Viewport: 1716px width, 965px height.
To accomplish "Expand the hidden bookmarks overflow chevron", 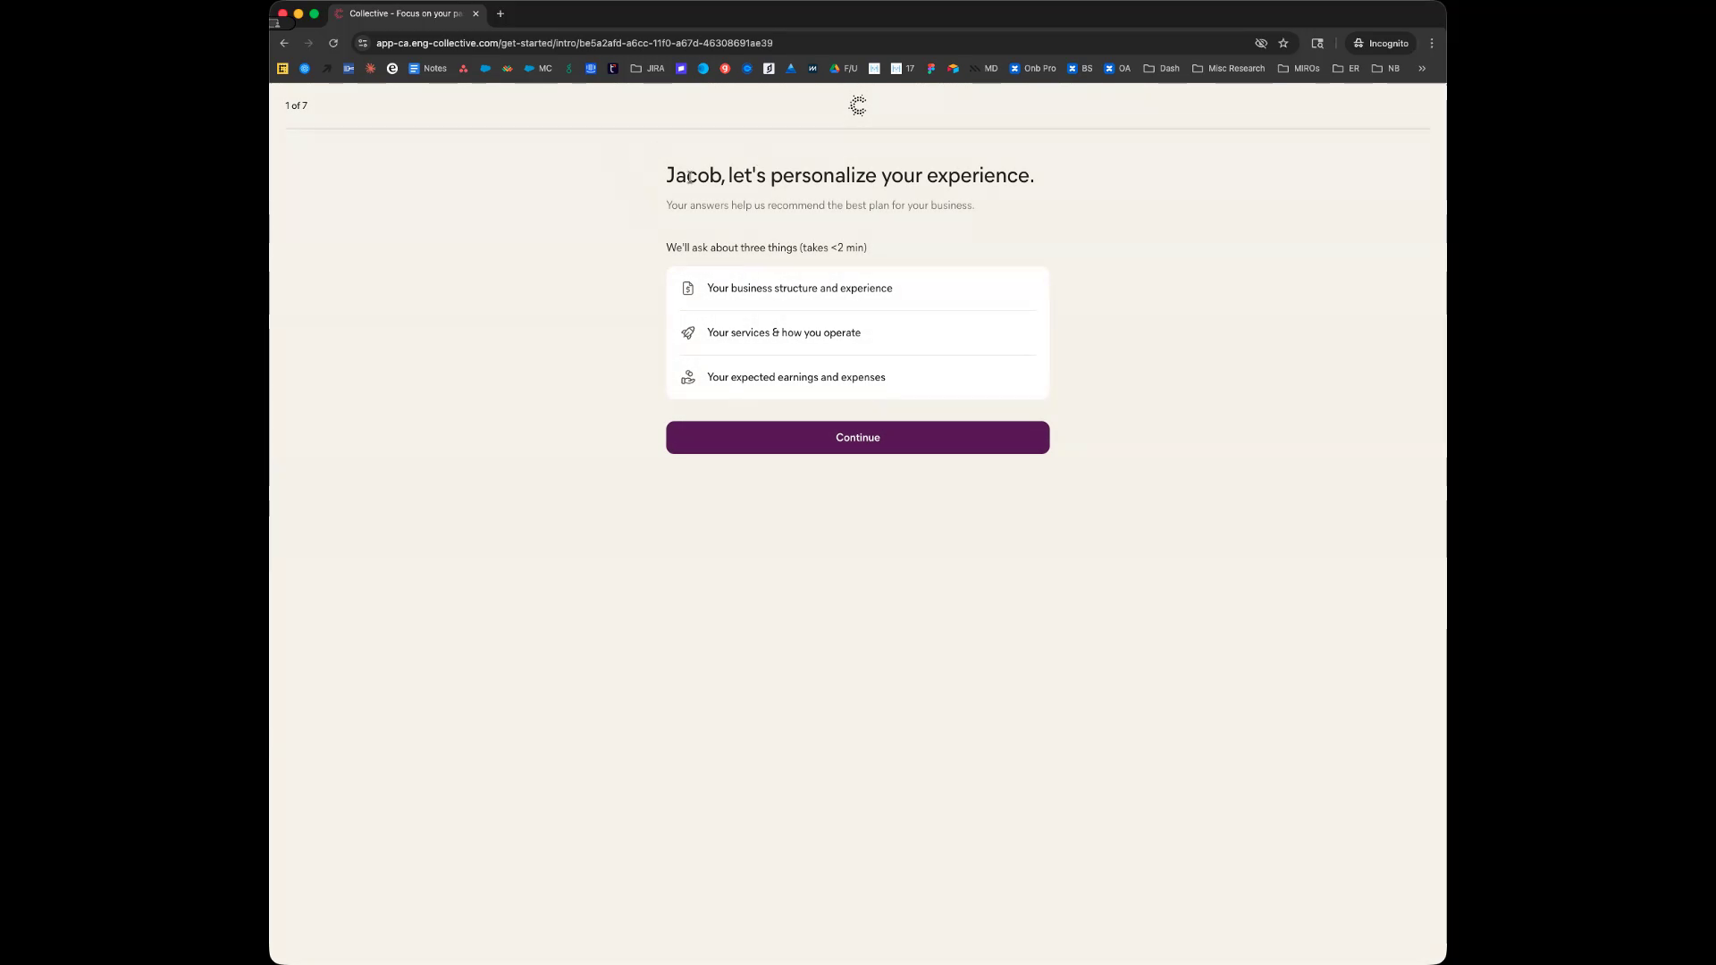I will coord(1422,69).
